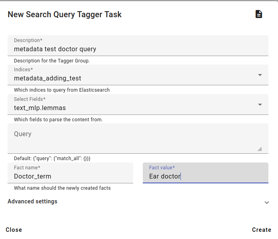Screen dimensions: 278x239
Task: Click the Default match_all query hint text
Action: pyautogui.click(x=52, y=158)
